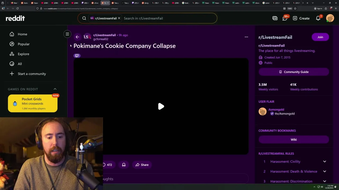339x190 pixels.
Task: Click the Asmongold user flair avatar
Action: 262,111
